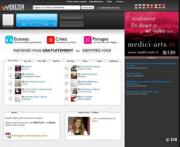This screenshot has height=147, width=180.
Task: Click small add icon before Double je
Action: pos(23,74)
